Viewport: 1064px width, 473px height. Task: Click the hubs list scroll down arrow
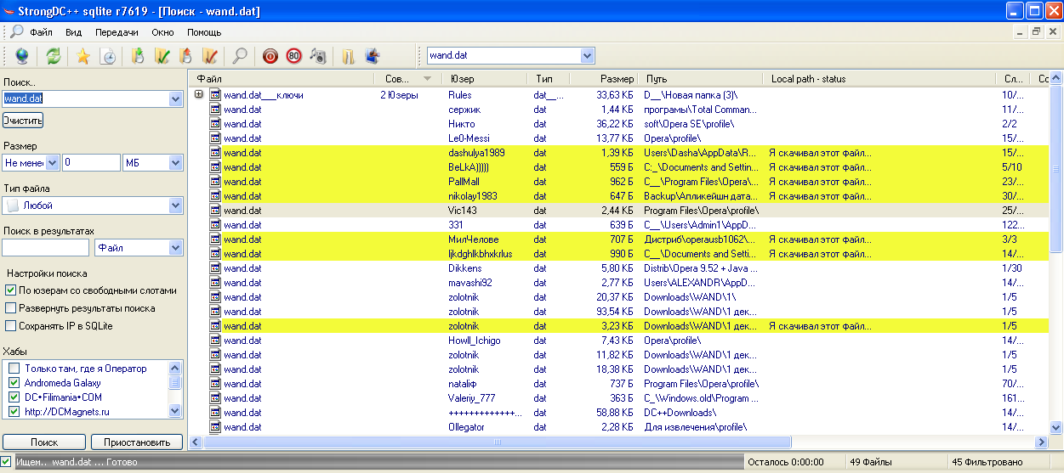pos(175,411)
